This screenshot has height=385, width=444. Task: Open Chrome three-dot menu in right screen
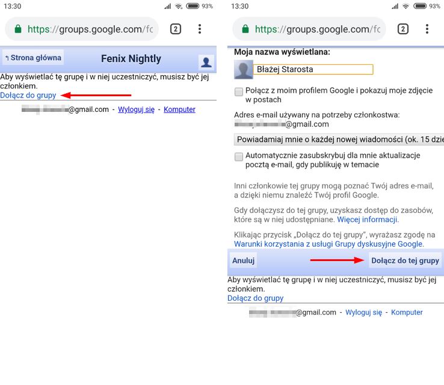[427, 29]
